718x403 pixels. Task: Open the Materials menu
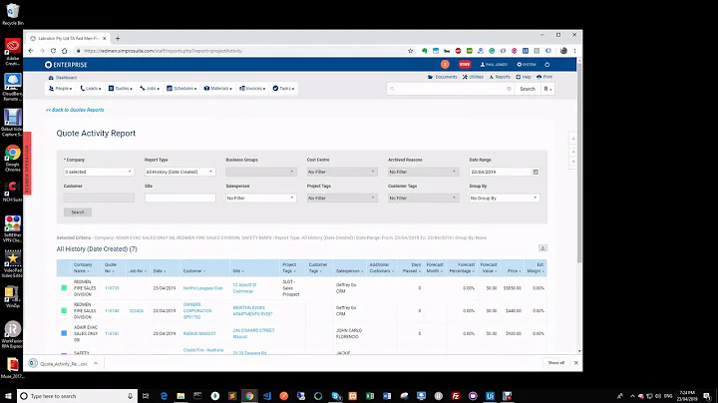coord(218,89)
